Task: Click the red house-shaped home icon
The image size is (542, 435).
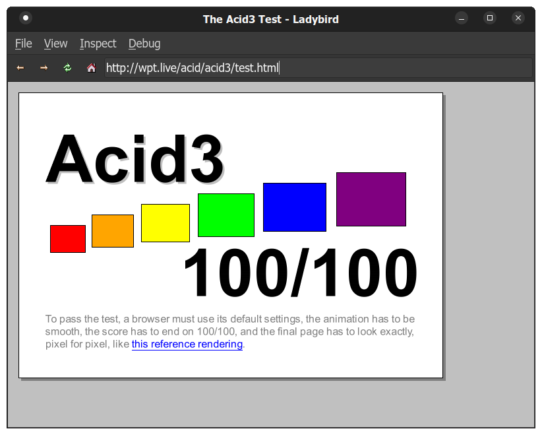Action: click(x=91, y=67)
